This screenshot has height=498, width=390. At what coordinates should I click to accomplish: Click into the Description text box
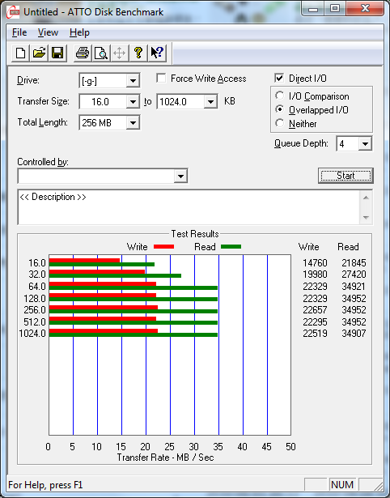[189, 207]
